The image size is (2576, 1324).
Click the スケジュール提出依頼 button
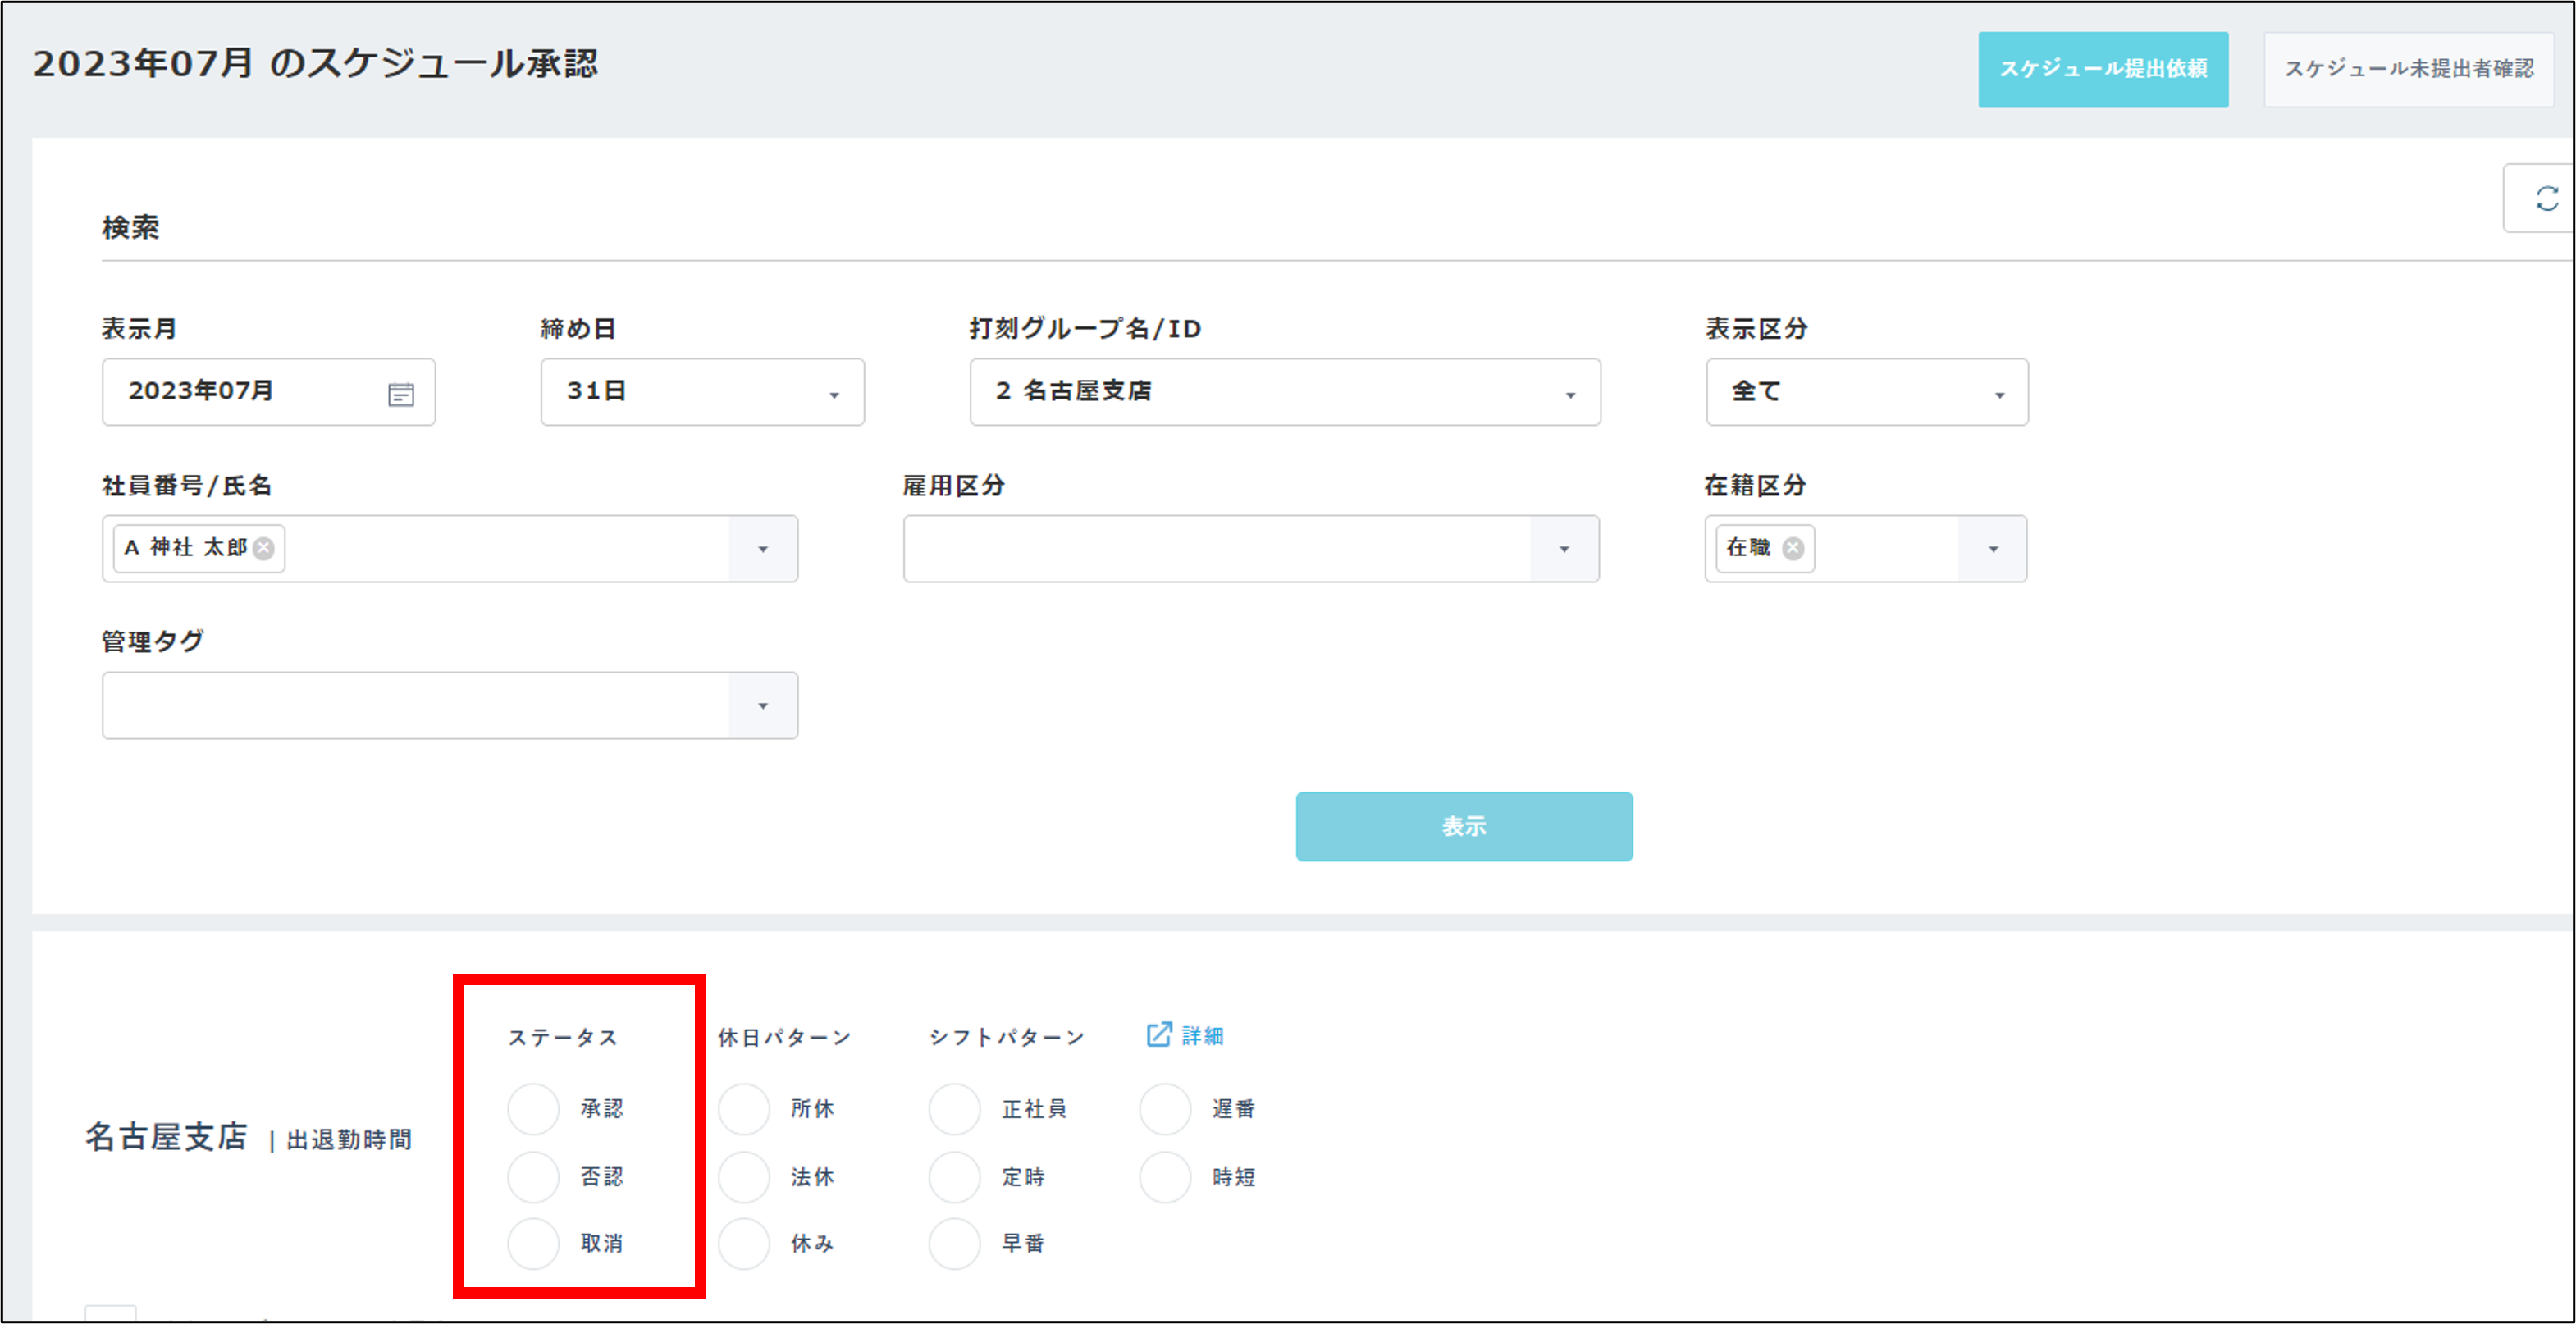[2103, 69]
